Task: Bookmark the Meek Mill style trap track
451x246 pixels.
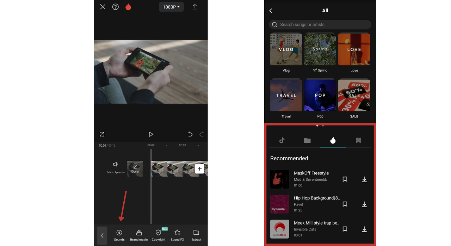Action: click(345, 229)
